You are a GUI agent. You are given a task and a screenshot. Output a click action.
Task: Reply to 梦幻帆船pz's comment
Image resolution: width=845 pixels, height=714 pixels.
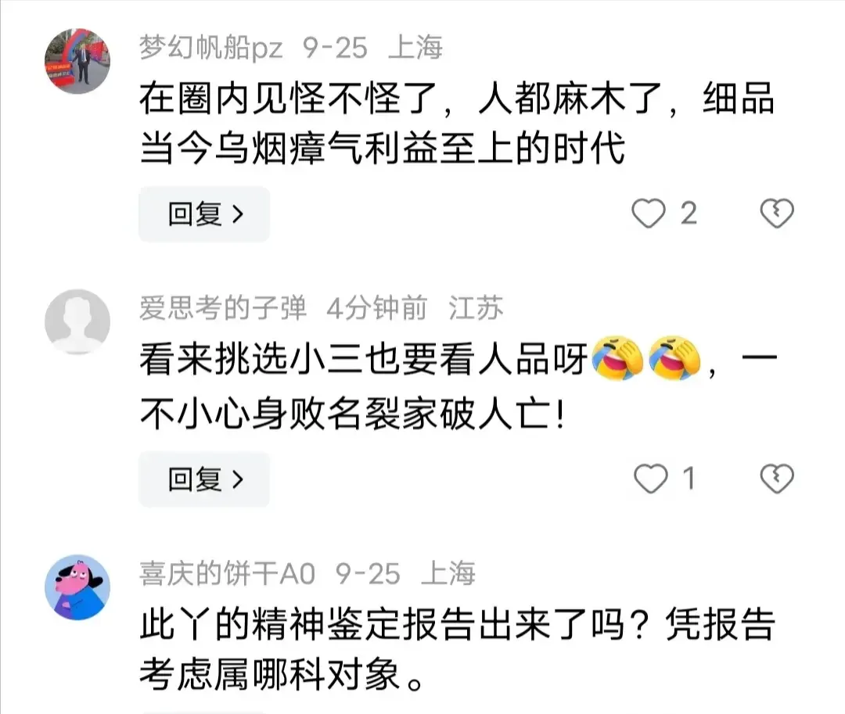[x=204, y=213]
